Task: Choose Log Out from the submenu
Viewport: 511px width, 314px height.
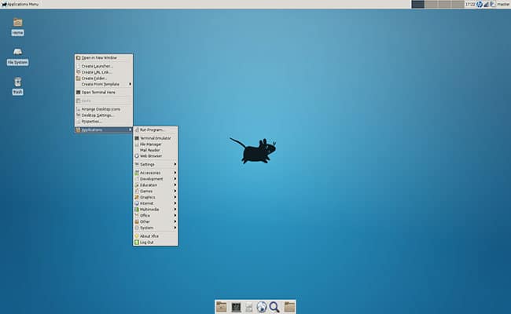Action: [x=156, y=243]
